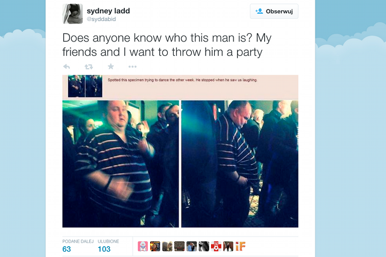Click the @syddabid handle
Viewport: 386px width, 257px height.
pyautogui.click(x=101, y=19)
